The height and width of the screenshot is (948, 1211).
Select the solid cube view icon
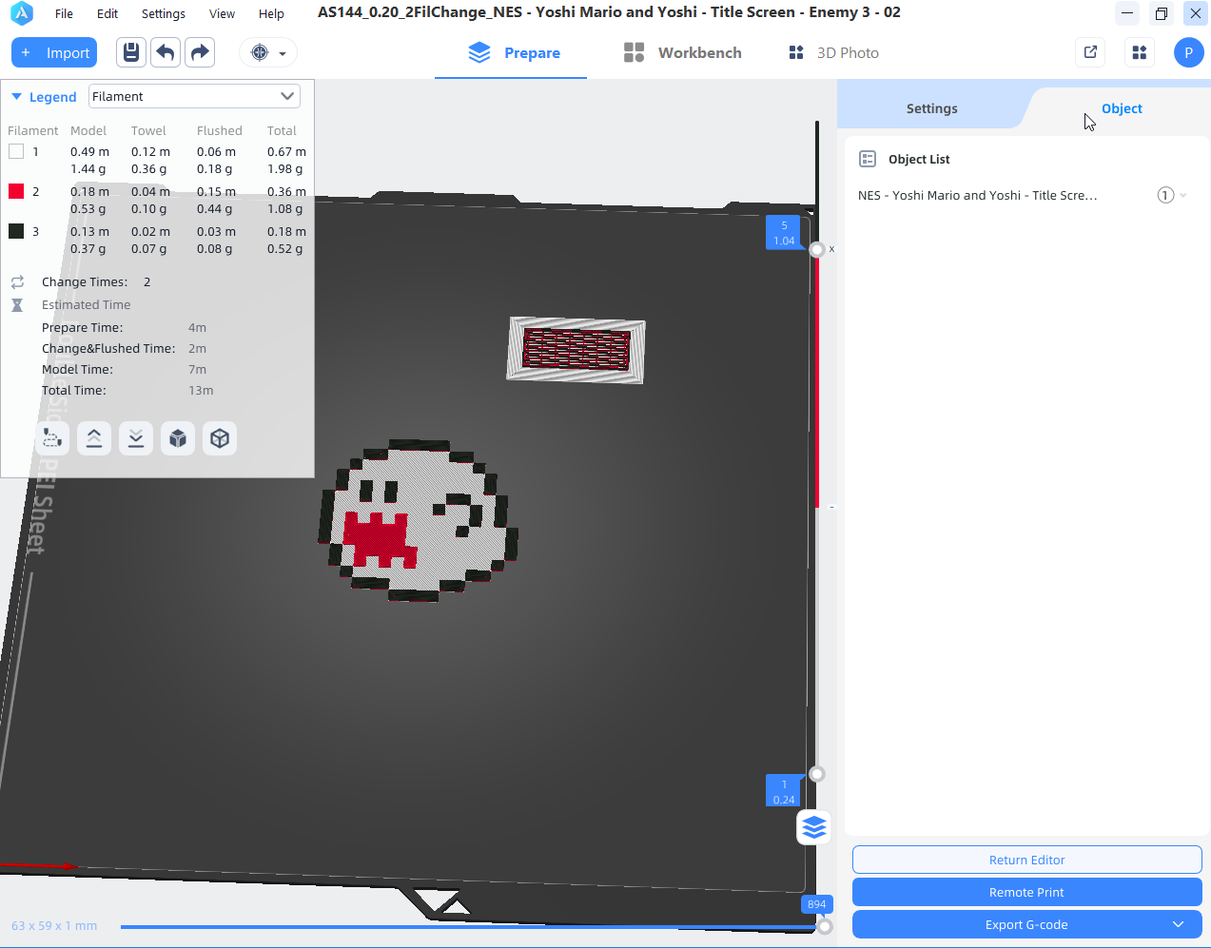(x=178, y=438)
